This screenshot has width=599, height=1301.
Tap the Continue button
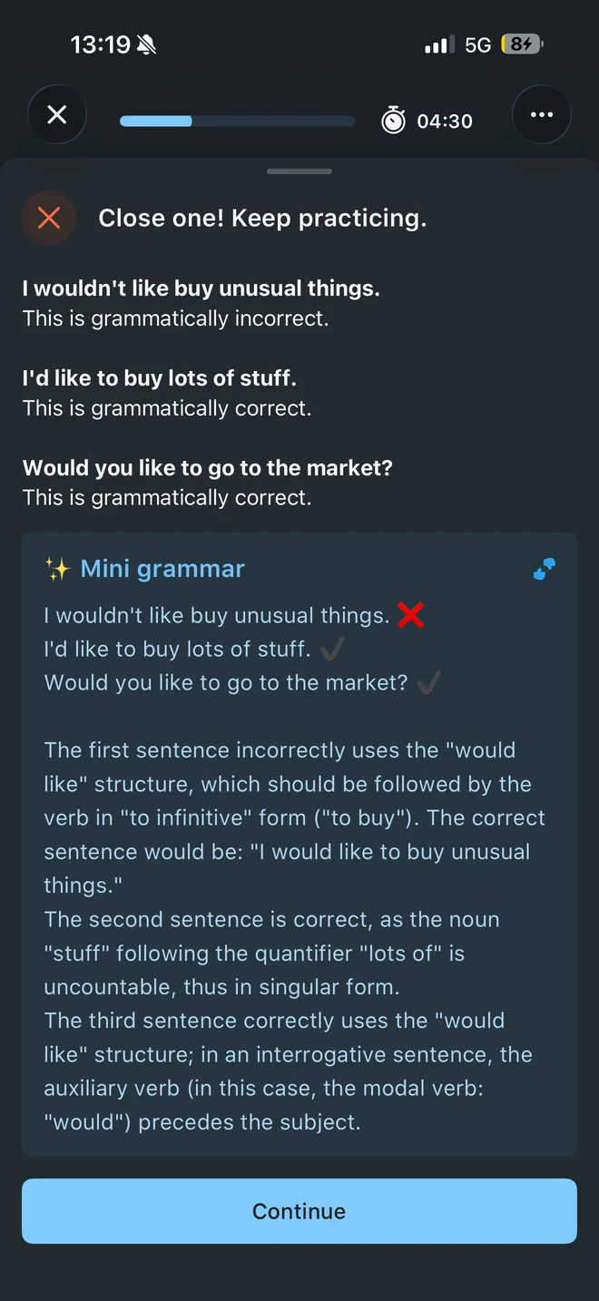coord(299,1211)
